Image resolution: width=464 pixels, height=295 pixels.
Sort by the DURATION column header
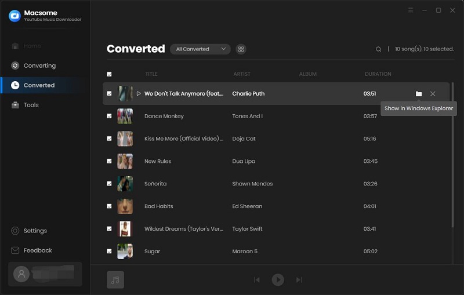(x=378, y=74)
